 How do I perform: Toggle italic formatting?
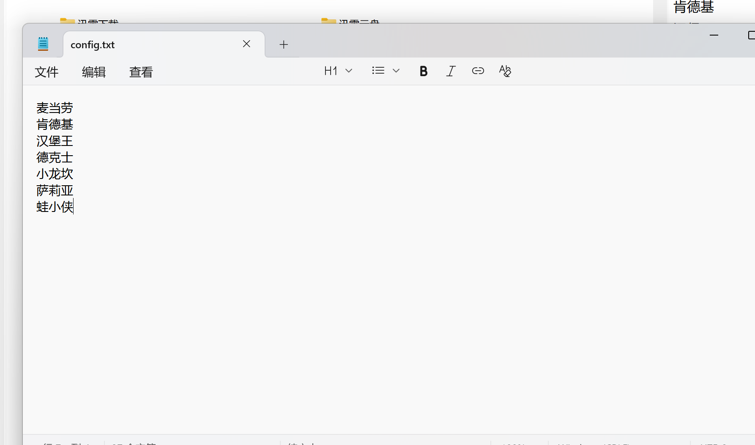coord(451,71)
